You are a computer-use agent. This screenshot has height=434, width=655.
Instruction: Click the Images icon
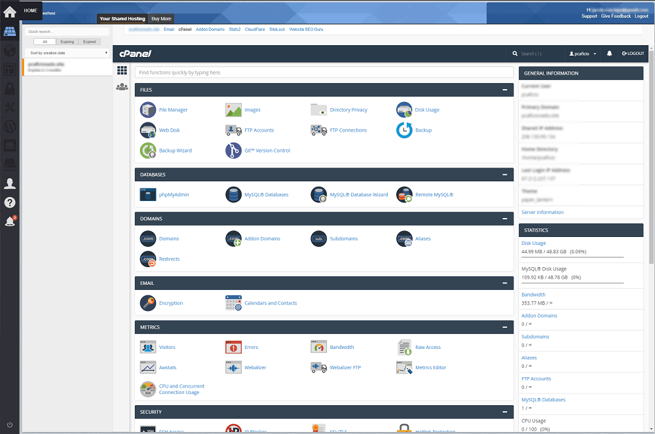(x=234, y=110)
